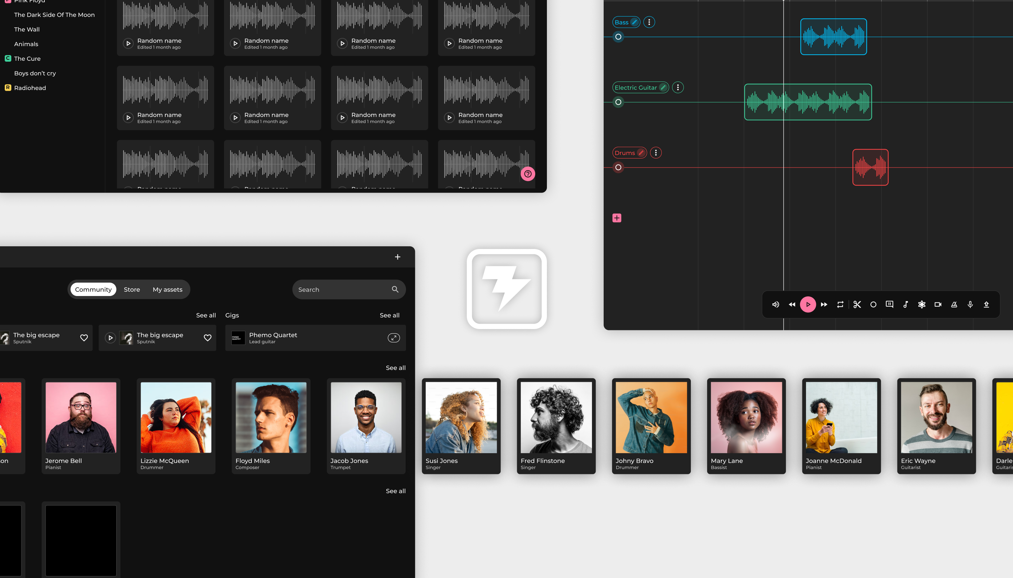Image resolution: width=1013 pixels, height=578 pixels.
Task: Select the red Drums audio clip
Action: 870,167
